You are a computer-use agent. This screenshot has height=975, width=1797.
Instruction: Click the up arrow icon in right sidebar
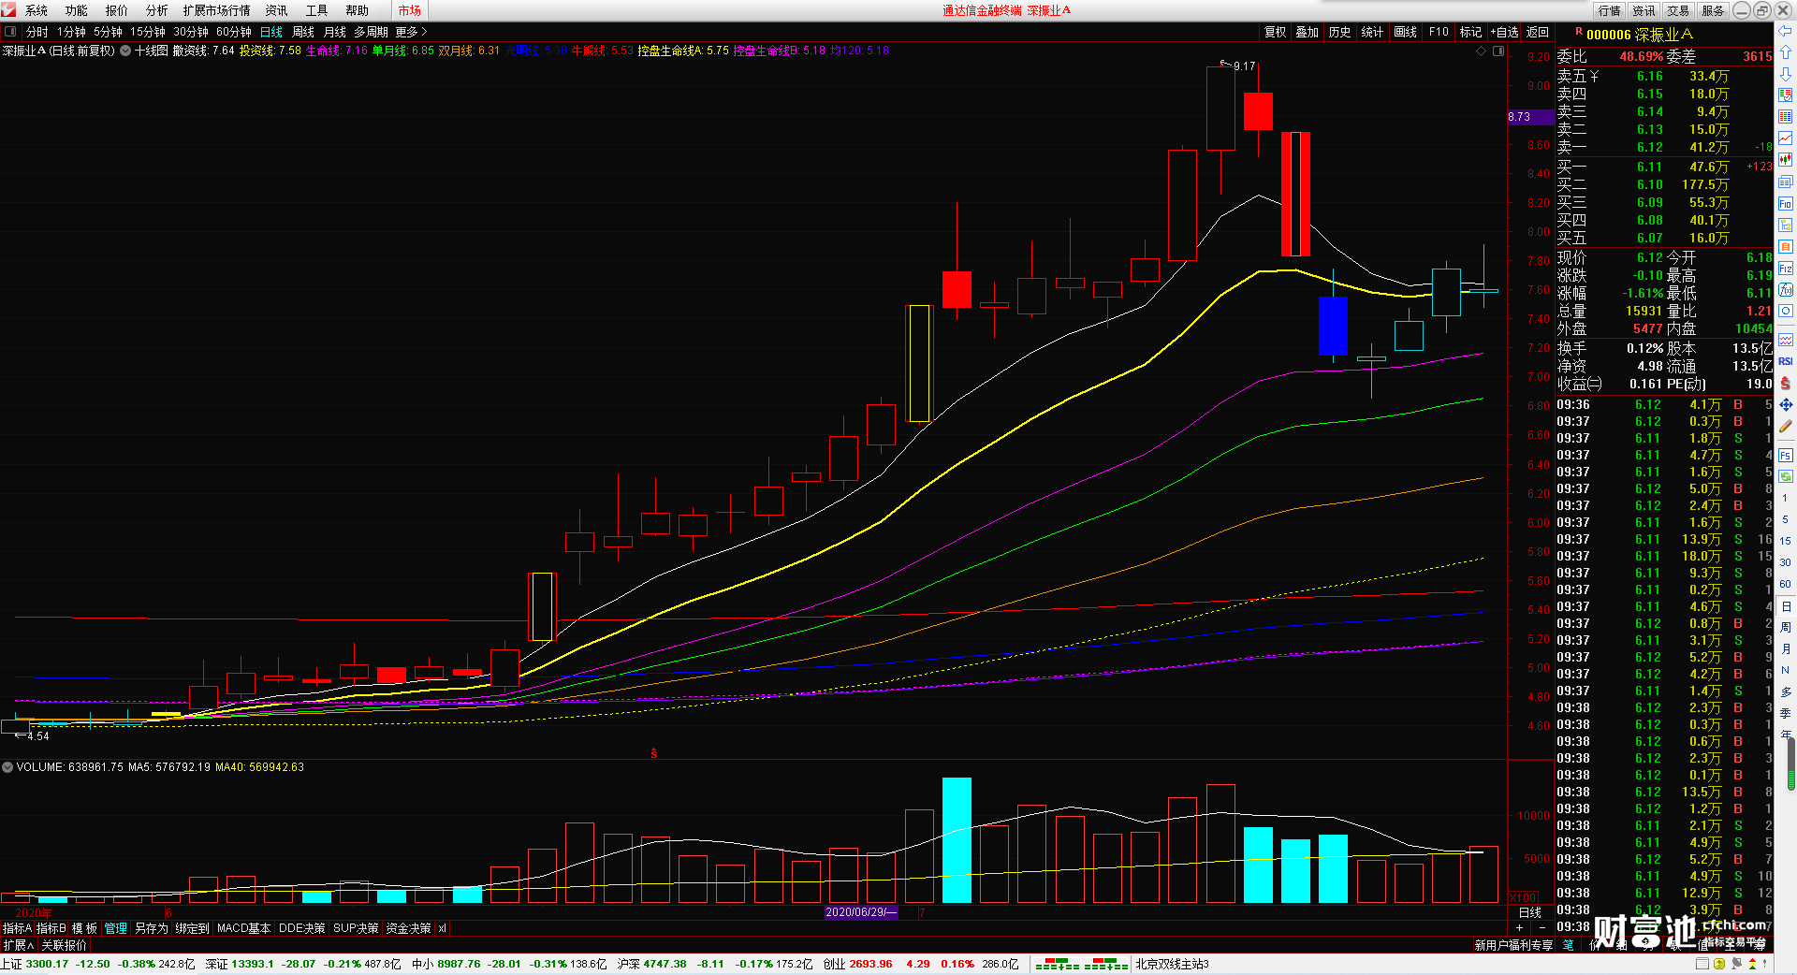click(1785, 52)
